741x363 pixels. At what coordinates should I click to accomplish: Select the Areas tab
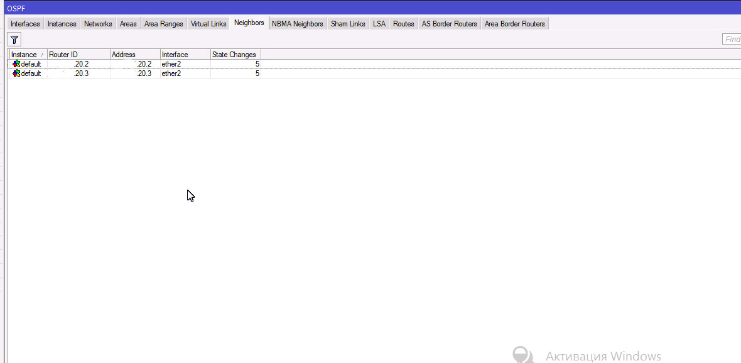coord(128,24)
